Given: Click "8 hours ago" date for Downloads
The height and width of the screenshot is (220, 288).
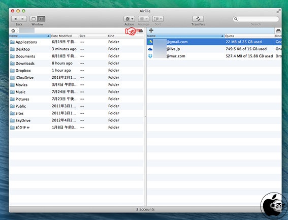Looking at the screenshot, I should 62,63.
